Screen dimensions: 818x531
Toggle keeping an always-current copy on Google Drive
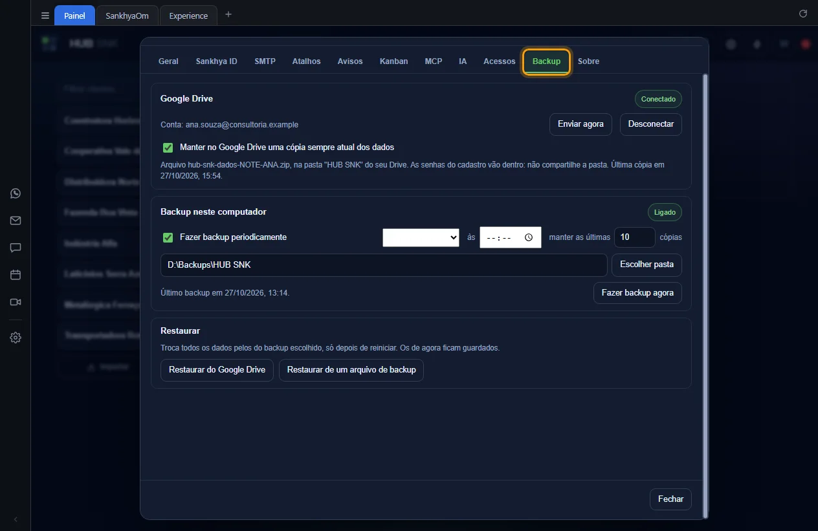pyautogui.click(x=168, y=147)
